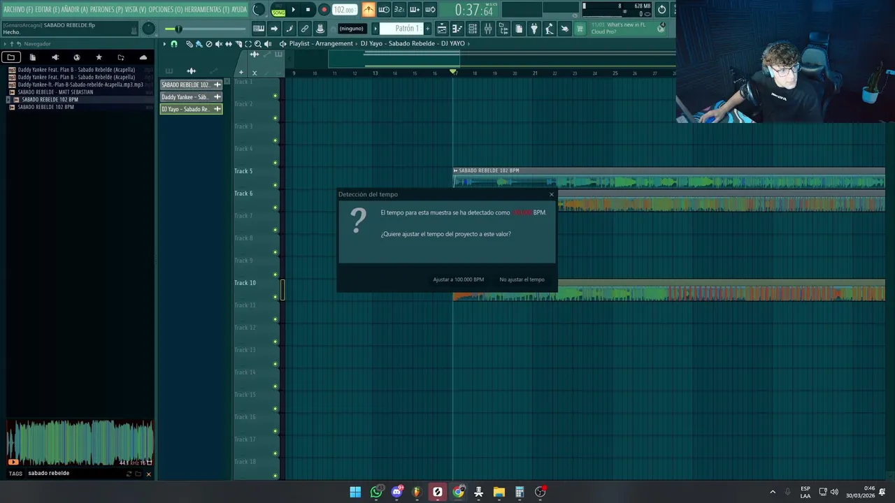Add new pattern with plus button
Viewport: 895px width, 503px height.
click(428, 29)
